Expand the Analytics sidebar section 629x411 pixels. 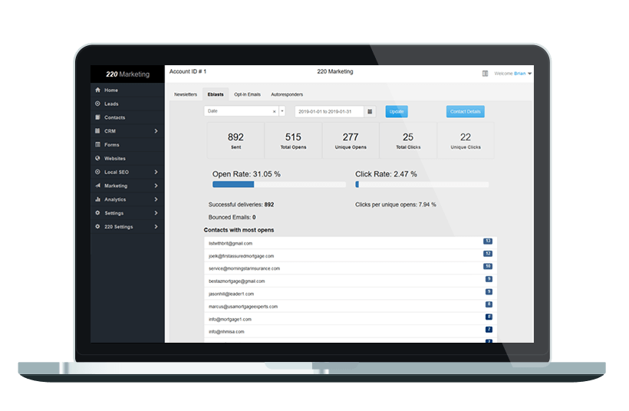[156, 199]
